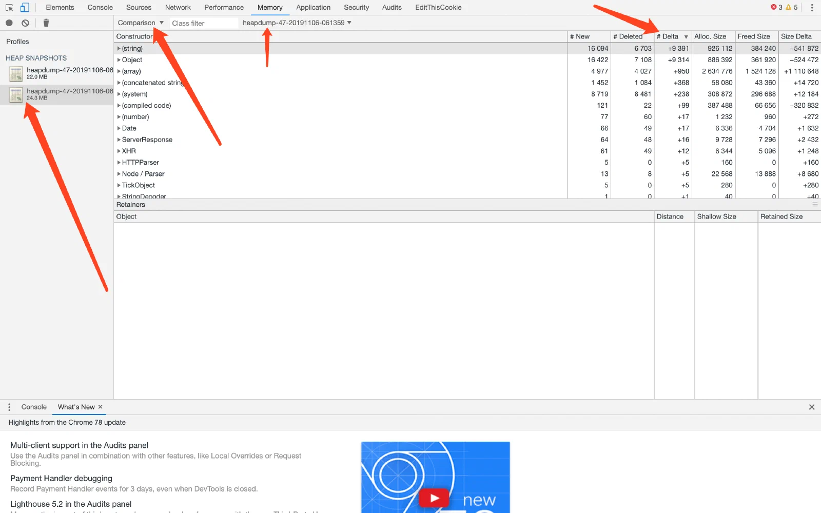Expand the Date constructor row
Screen dimensions: 821x513
(119, 128)
